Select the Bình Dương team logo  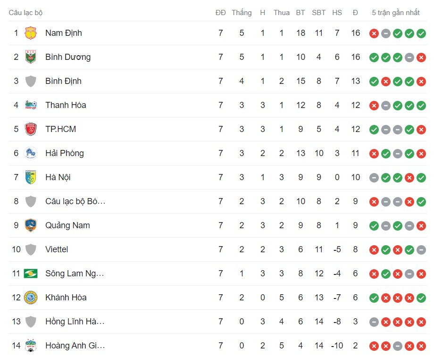coord(30,57)
